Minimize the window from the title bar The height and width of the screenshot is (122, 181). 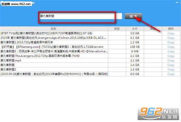(x=177, y=2)
